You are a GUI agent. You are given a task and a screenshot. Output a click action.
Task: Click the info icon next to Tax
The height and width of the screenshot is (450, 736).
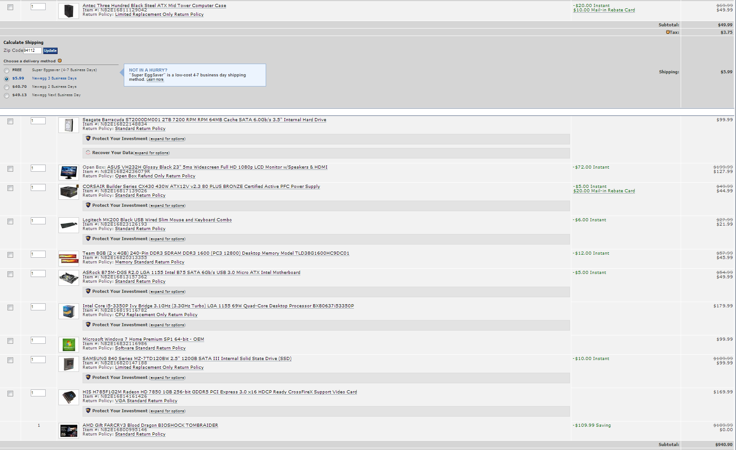click(668, 32)
